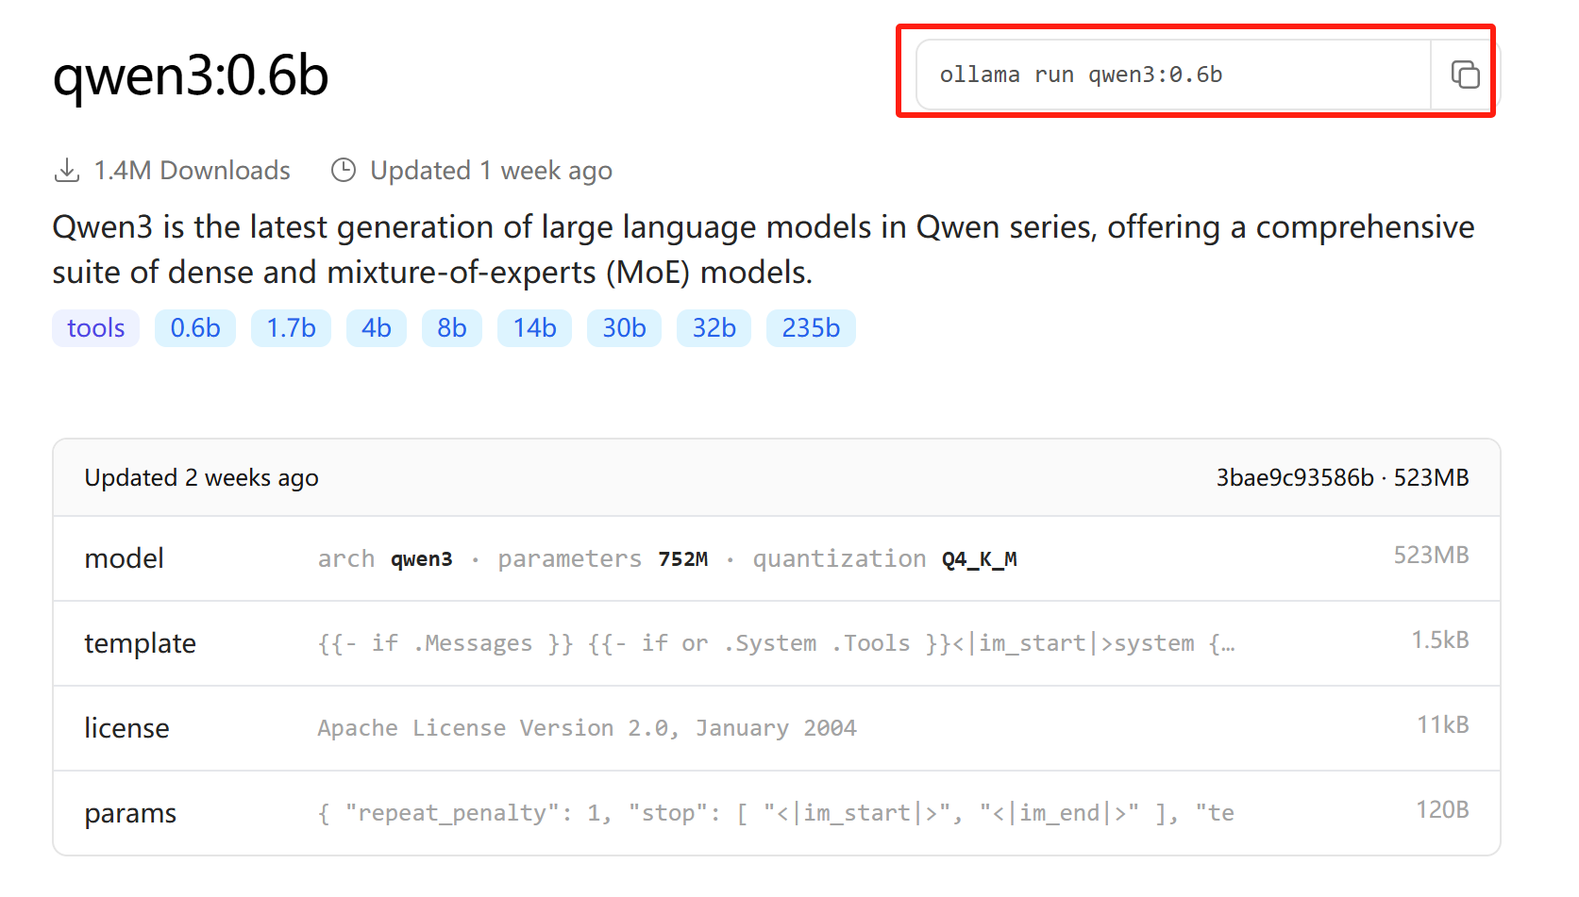Select the 1.7b size tag
The width and height of the screenshot is (1579, 897).
[291, 328]
